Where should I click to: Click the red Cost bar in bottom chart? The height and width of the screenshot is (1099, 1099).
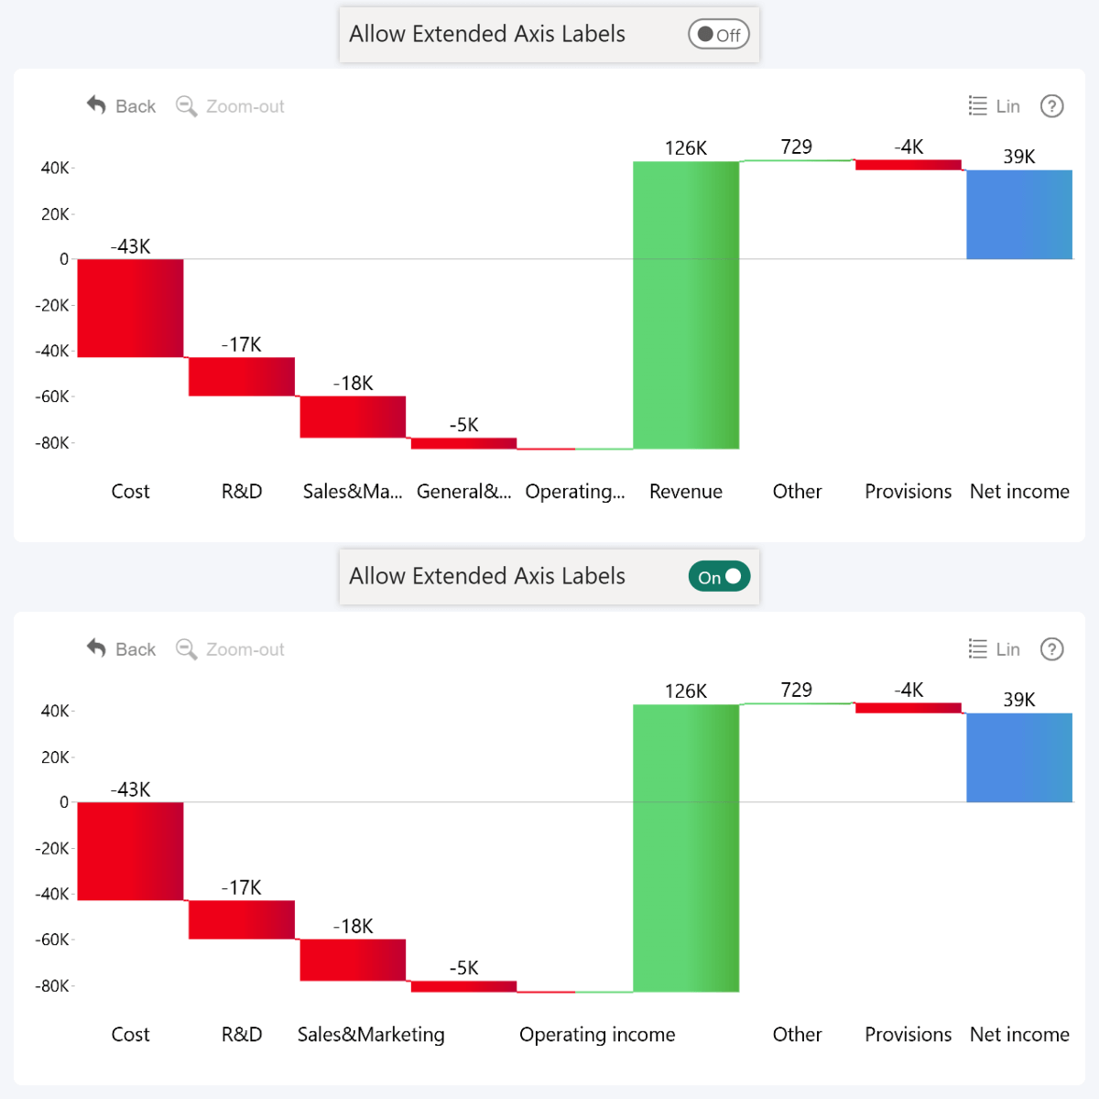coord(130,852)
